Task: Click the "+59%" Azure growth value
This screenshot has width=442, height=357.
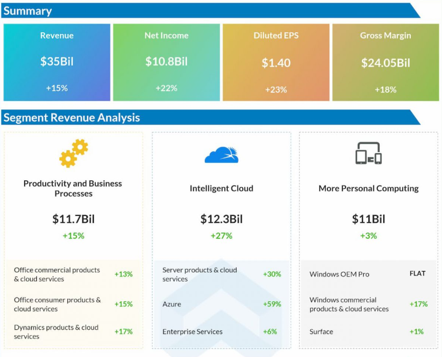Action: (272, 304)
